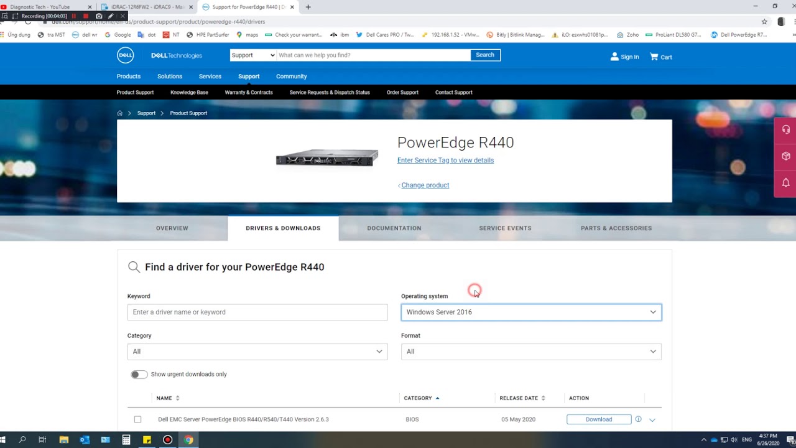The image size is (796, 448).
Task: Bookmark this page with star icon
Action: 764,21
